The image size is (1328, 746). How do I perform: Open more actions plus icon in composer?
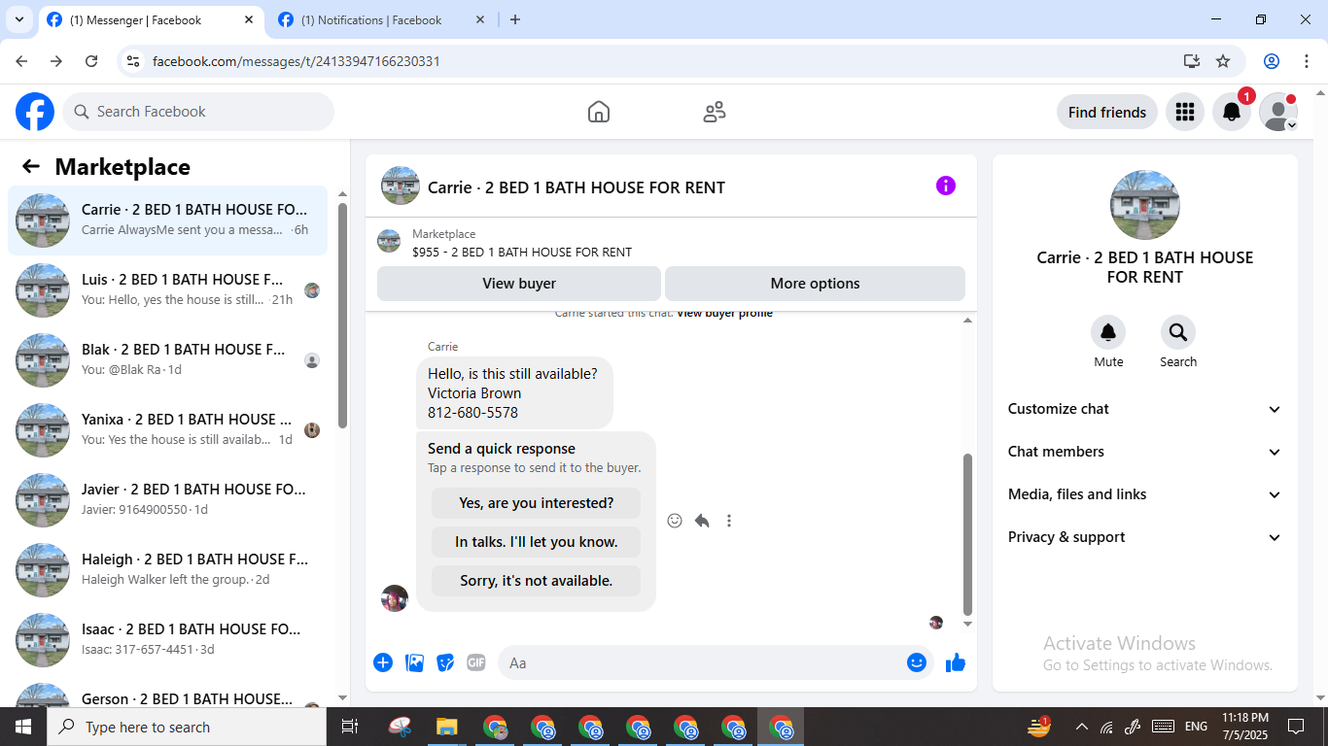click(x=383, y=662)
